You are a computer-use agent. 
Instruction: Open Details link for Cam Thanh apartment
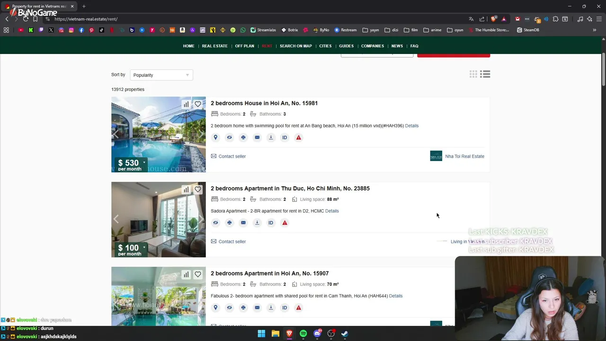396,296
